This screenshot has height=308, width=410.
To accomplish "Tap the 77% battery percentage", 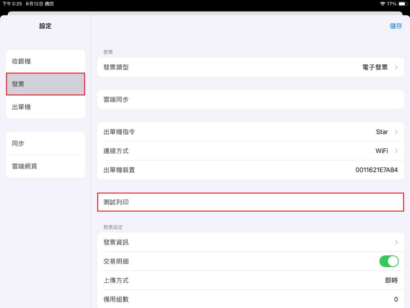I will click(x=392, y=4).
